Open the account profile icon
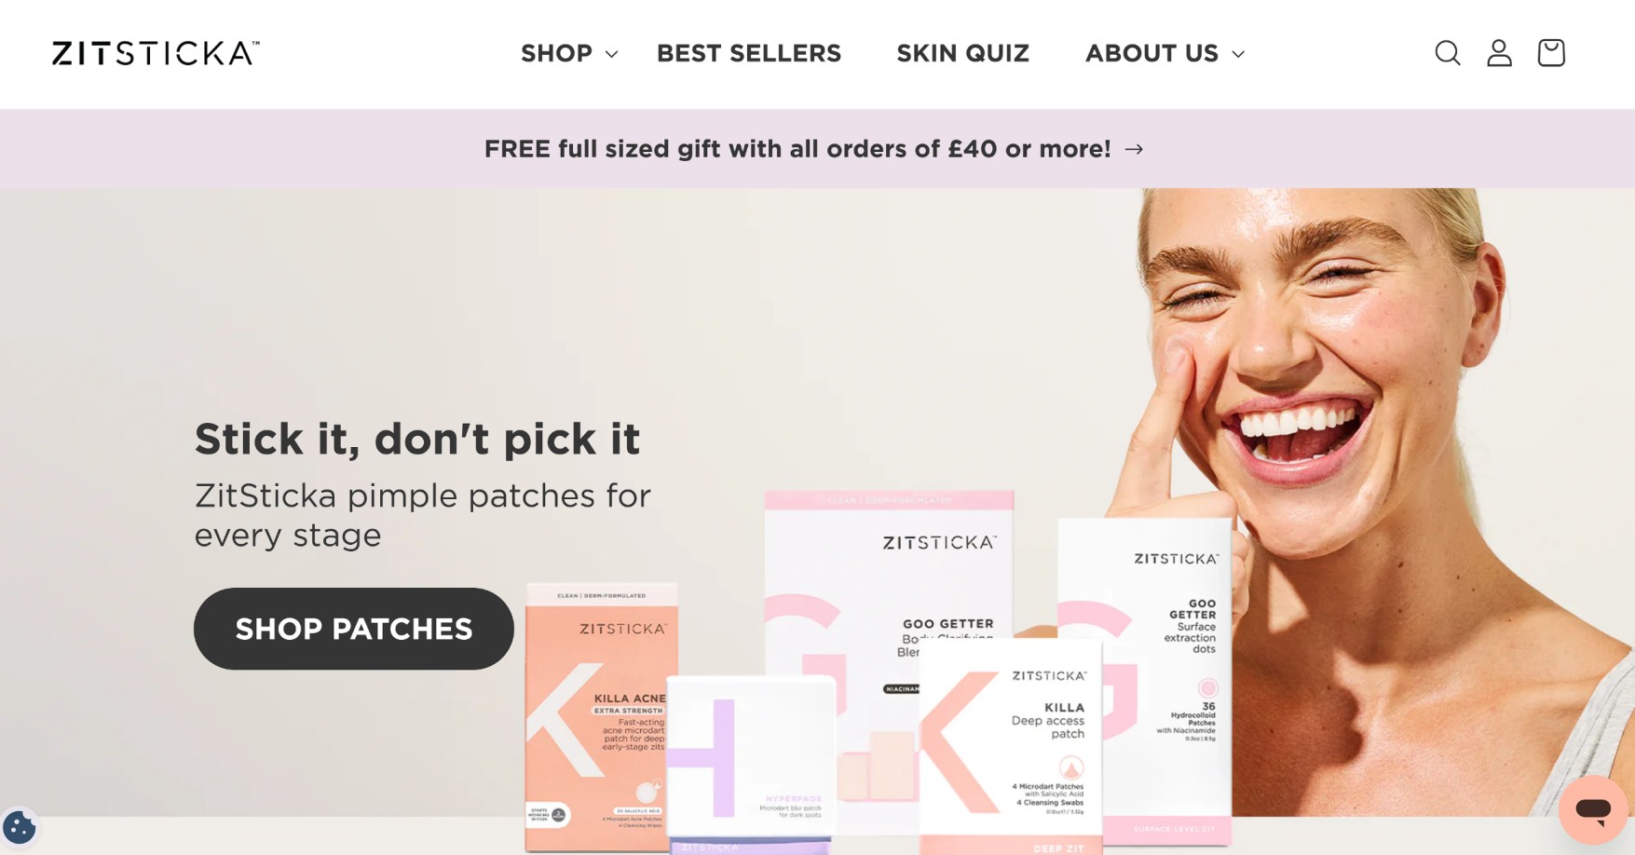The image size is (1635, 855). (1499, 53)
